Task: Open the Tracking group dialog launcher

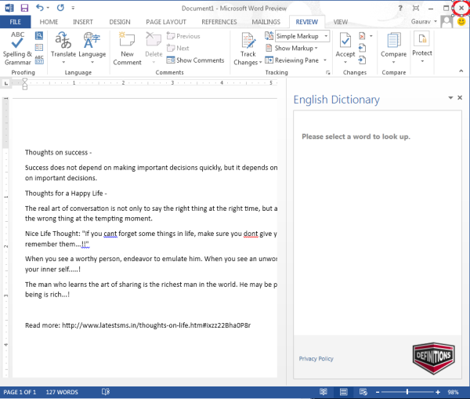Action: tap(328, 73)
